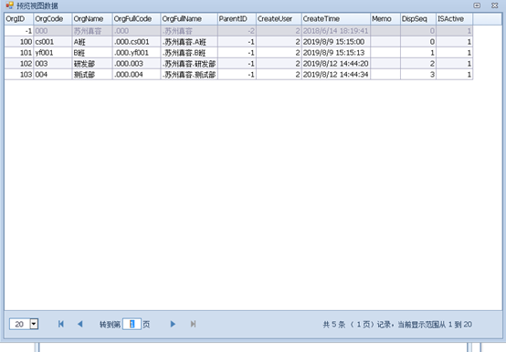This screenshot has width=506, height=352.
Task: Select the 研发部 row
Action: pos(238,64)
